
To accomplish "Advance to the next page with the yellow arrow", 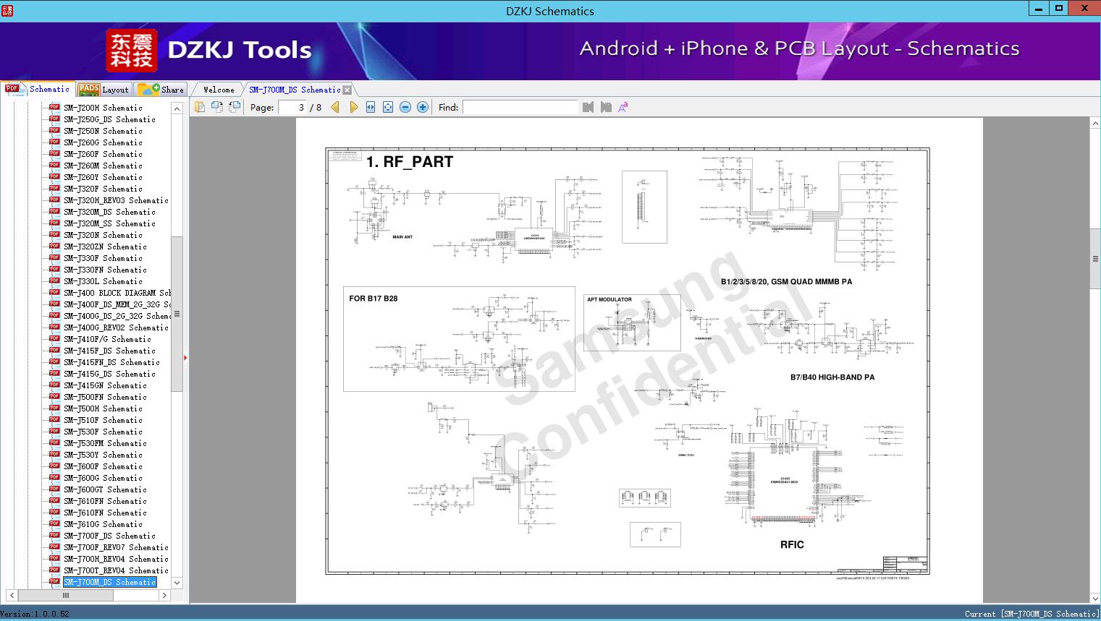I will (353, 106).
